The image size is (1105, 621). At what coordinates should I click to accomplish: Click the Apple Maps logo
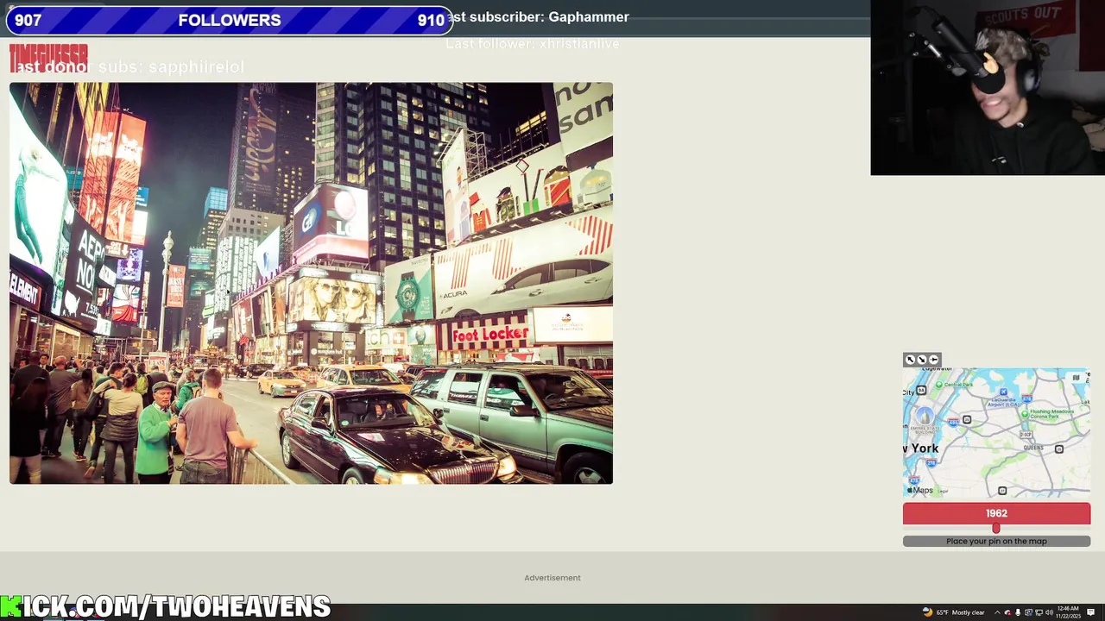pos(920,490)
